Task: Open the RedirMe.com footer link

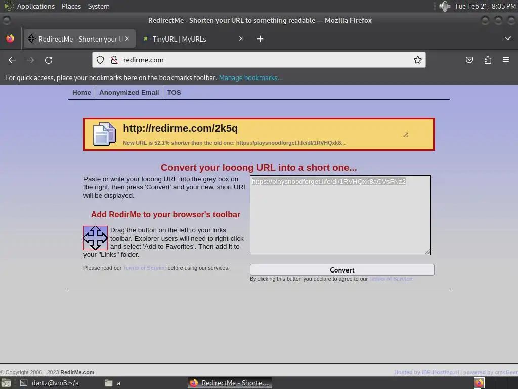Action: (77, 372)
